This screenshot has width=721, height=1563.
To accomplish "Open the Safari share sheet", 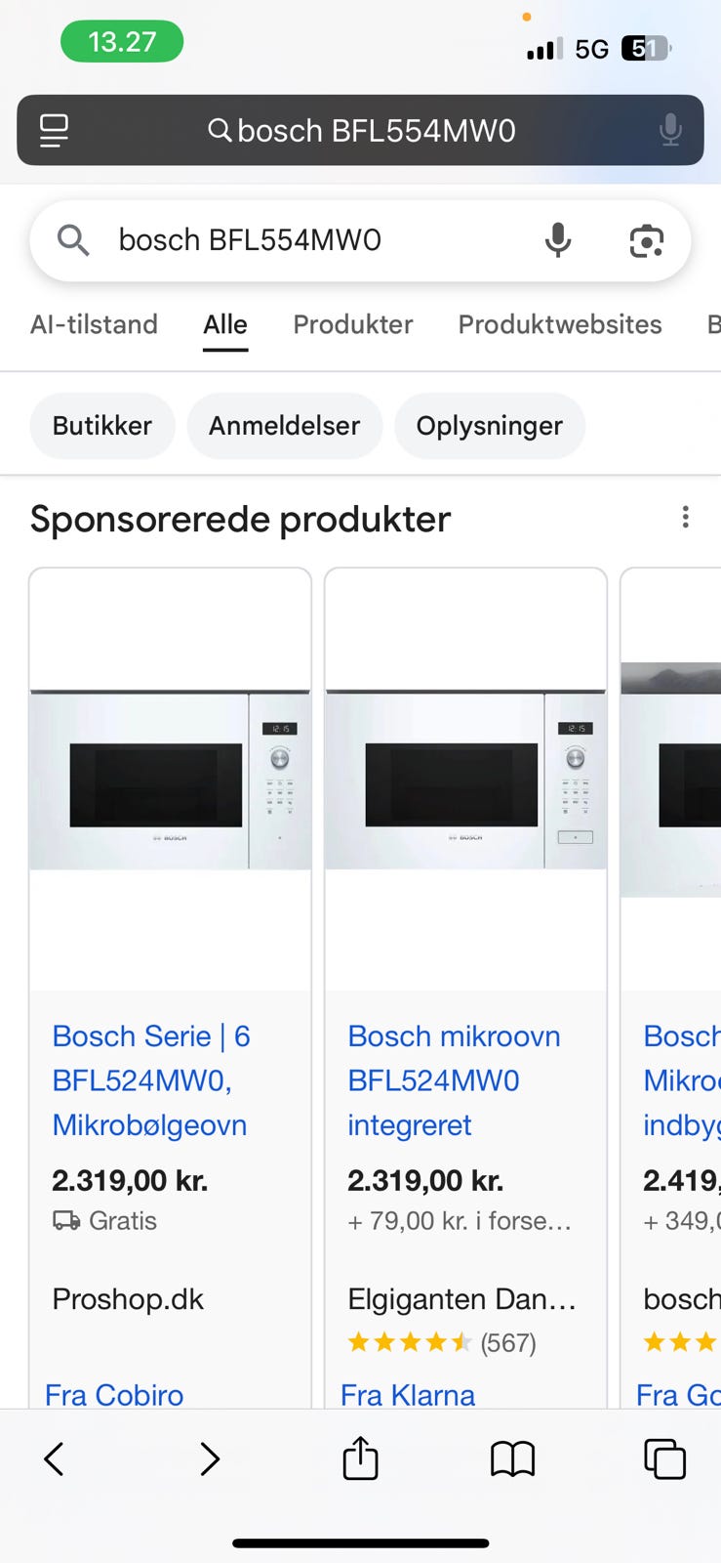I will 360,1457.
